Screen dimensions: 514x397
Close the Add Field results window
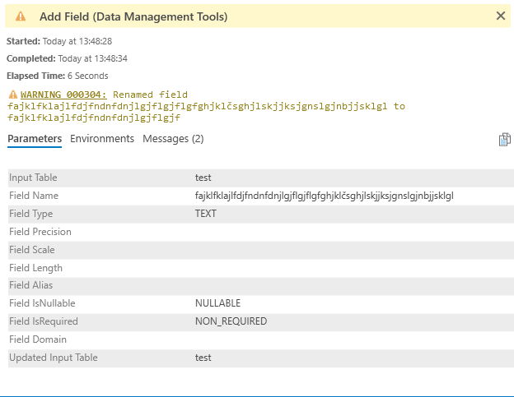point(500,16)
